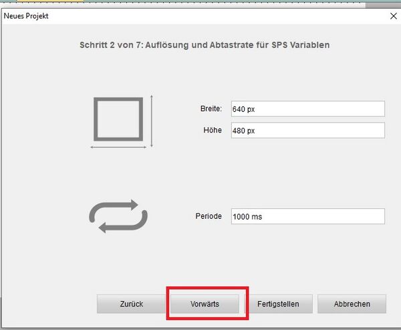Click the ruler strip above the dialog
This screenshot has width=401, height=330.
coord(200,3)
